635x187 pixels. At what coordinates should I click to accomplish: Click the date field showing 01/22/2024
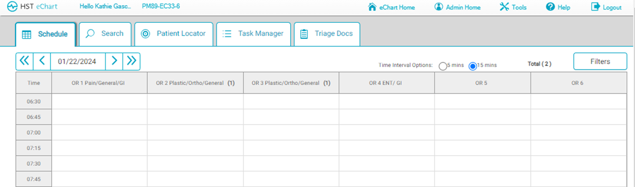point(77,61)
